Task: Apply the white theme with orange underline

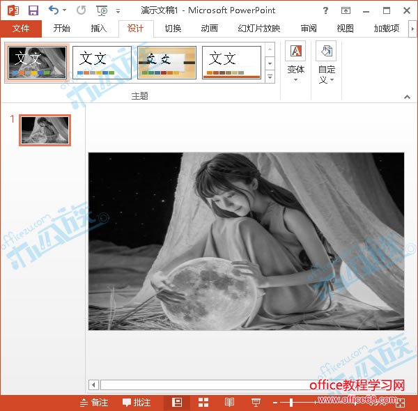Action: point(231,63)
